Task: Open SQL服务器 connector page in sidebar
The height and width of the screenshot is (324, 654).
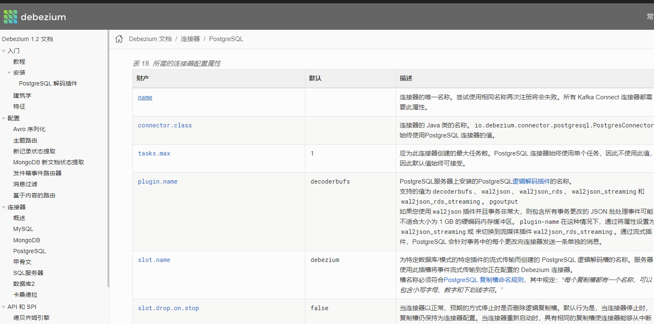Action: [x=28, y=273]
